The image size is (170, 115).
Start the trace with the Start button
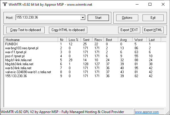(98, 18)
